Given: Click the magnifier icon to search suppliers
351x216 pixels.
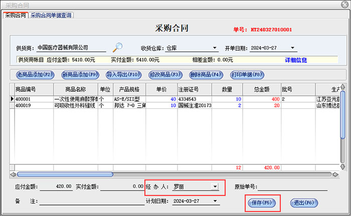Looking at the screenshot, I should point(117,48).
